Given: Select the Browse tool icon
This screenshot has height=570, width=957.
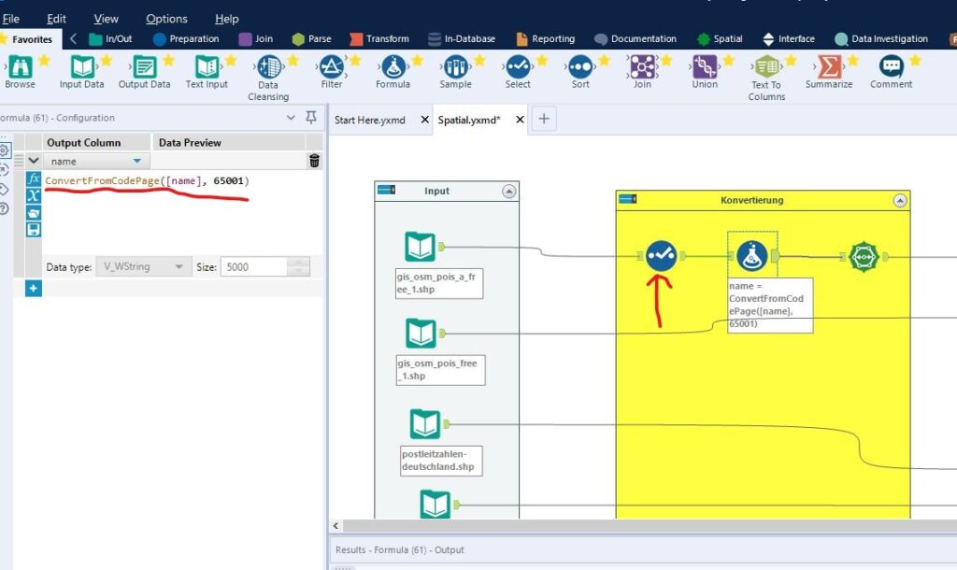Looking at the screenshot, I should 21,66.
